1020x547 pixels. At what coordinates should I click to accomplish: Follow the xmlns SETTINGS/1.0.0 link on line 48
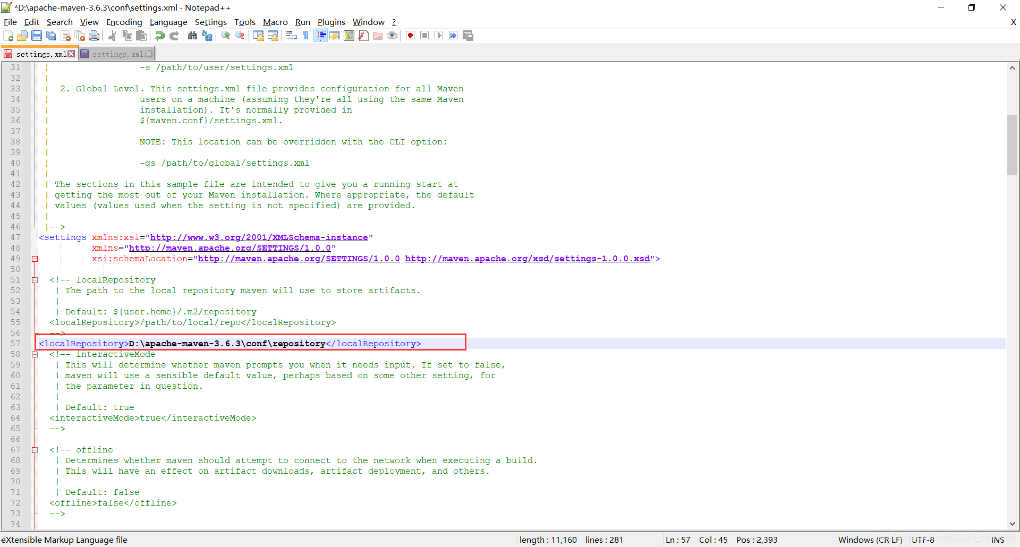(x=230, y=248)
